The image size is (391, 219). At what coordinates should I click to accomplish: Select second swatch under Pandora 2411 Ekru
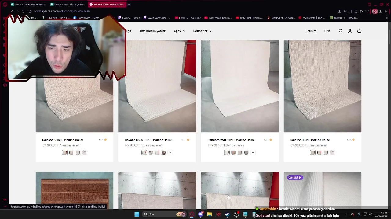coord(233,152)
